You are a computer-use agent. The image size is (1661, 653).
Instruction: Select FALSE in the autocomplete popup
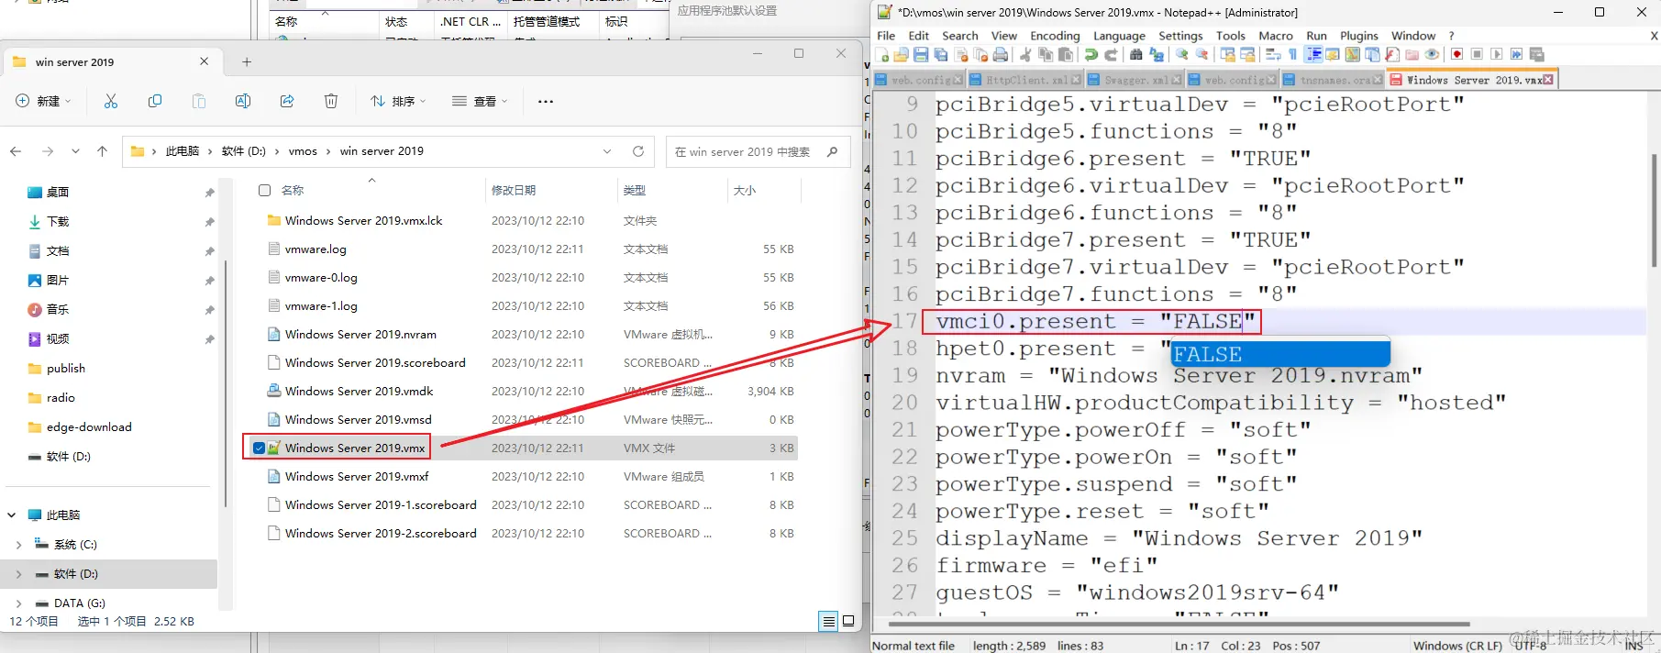coord(1280,354)
